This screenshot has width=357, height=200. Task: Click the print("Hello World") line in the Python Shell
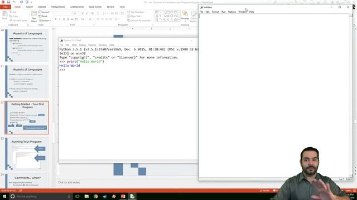pyautogui.click(x=82, y=62)
